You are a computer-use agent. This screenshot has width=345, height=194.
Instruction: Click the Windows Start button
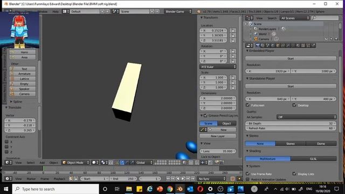click(x=6, y=189)
